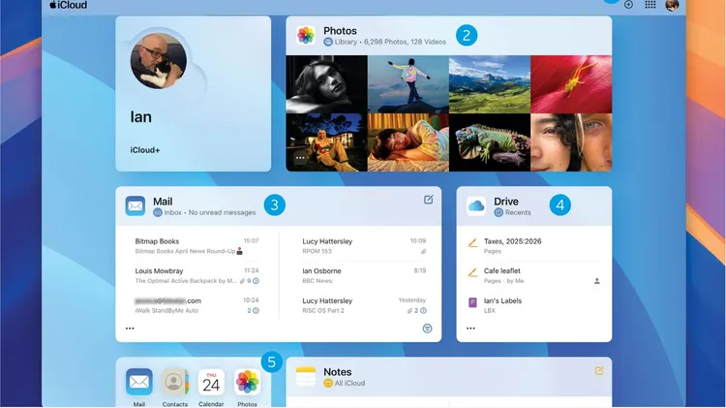Click the purple LBX file icon

(472, 302)
